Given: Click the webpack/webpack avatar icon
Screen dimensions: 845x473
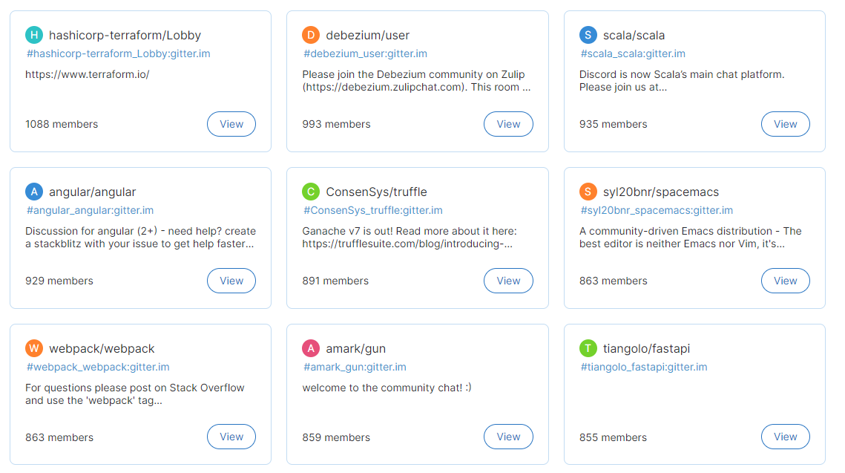Looking at the screenshot, I should [34, 348].
